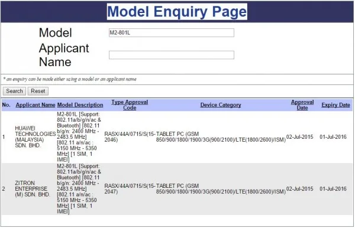355x228 pixels.
Task: Click the No. column header
Action: 6,105
